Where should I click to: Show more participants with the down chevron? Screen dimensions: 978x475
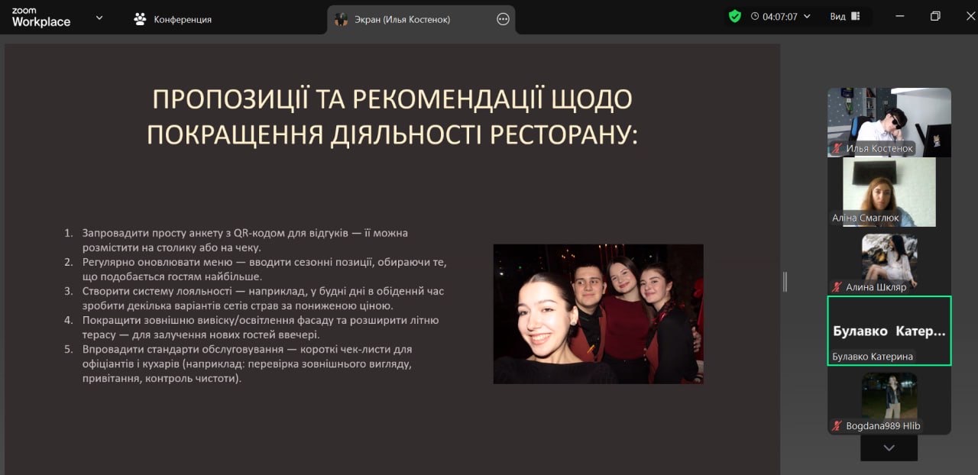pos(889,448)
